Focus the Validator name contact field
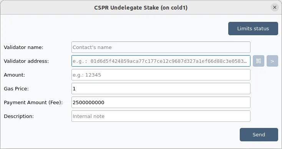 pyautogui.click(x=161, y=47)
